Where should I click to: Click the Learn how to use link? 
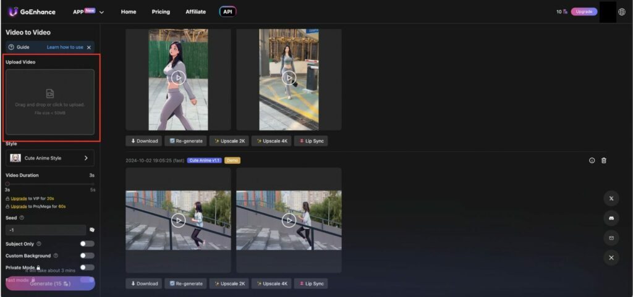click(x=65, y=47)
